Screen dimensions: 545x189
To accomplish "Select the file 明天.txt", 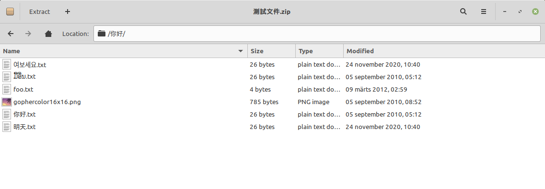I will tap(24, 127).
